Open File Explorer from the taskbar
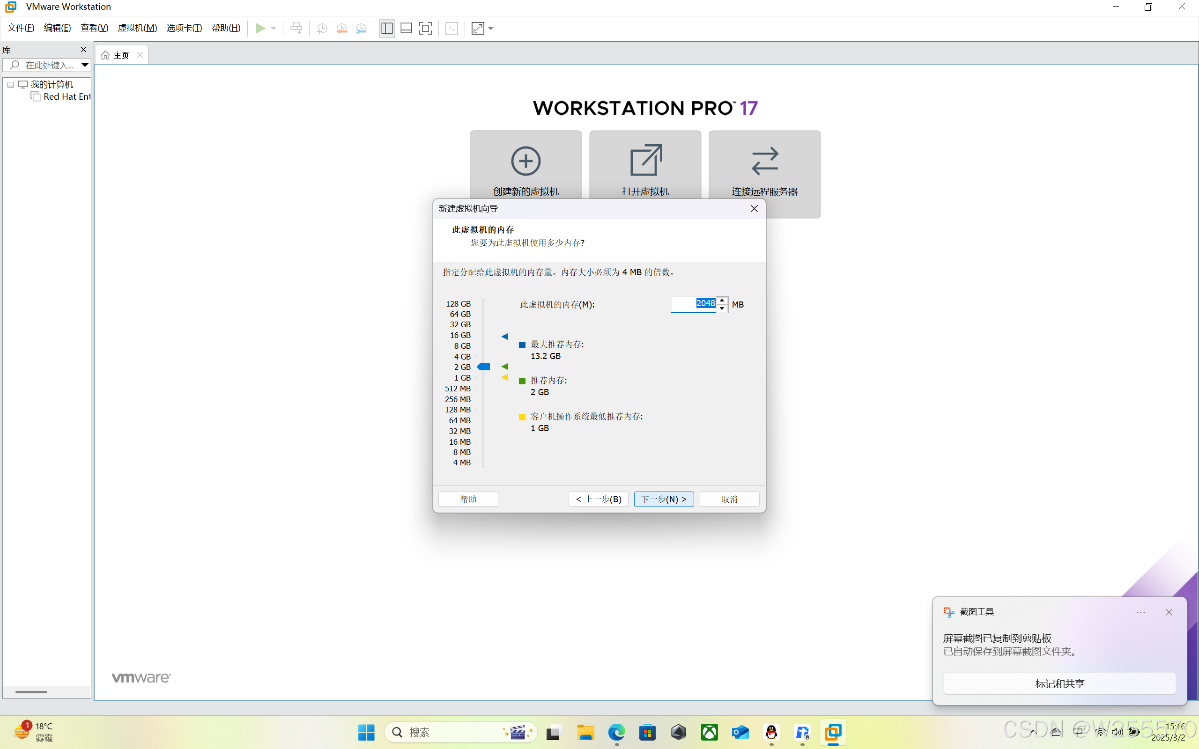The height and width of the screenshot is (749, 1199). click(585, 732)
